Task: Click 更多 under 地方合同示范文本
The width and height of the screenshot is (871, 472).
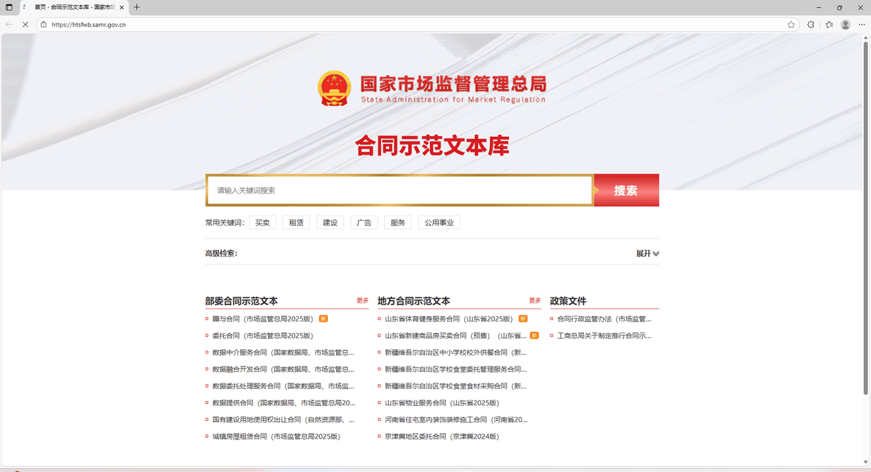Action: pyautogui.click(x=536, y=300)
